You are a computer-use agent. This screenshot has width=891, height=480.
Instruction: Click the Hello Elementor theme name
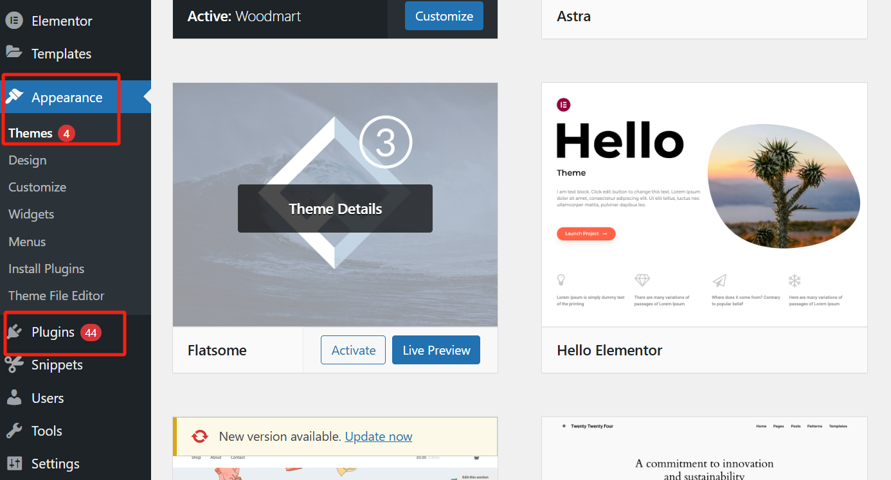609,350
